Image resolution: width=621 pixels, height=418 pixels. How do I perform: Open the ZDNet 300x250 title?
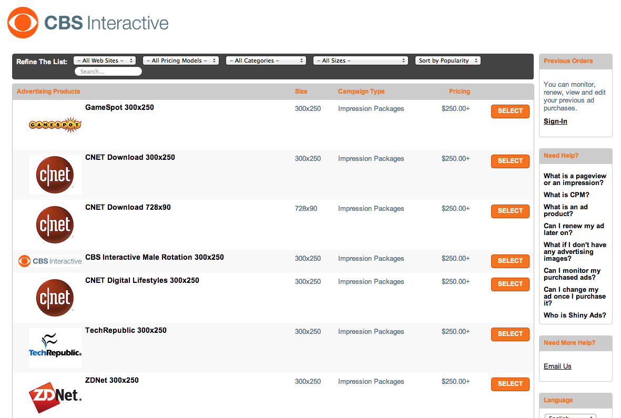click(x=112, y=380)
